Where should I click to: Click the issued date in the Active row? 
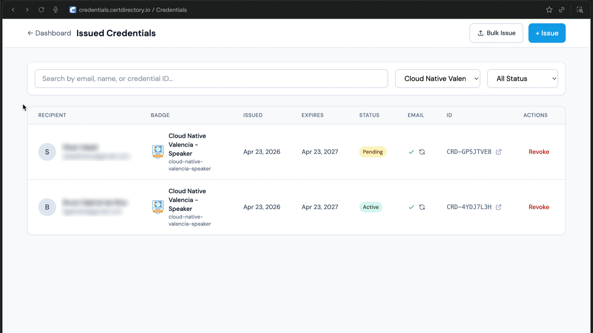tap(262, 207)
